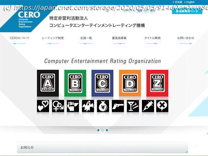The height and width of the screenshot is (156, 208).
Task: Click the コンピュータエンターテインメントレーティング機構 title
Action: tap(97, 25)
